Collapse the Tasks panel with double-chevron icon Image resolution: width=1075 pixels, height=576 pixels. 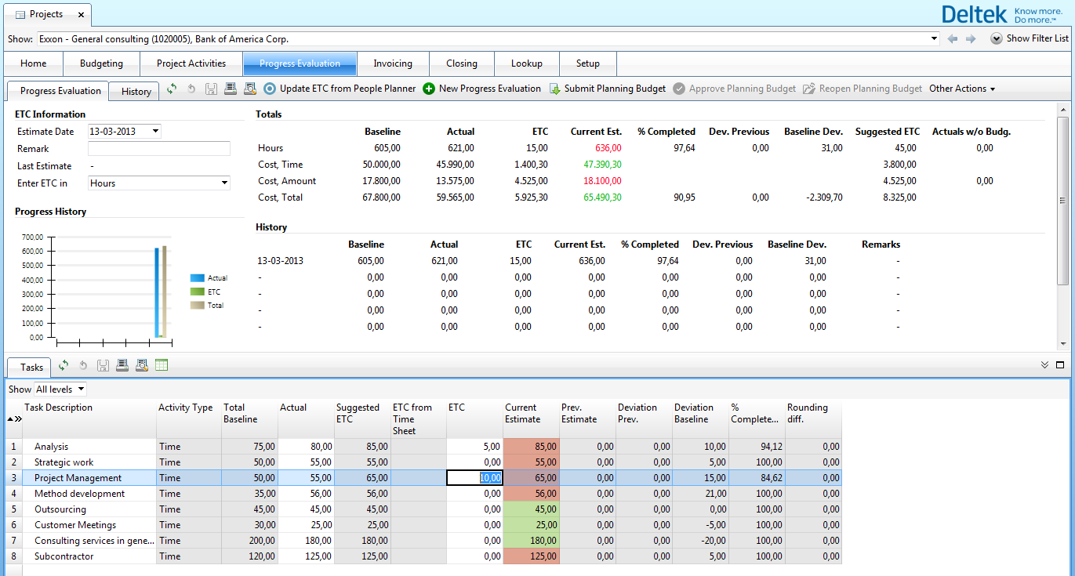click(1044, 365)
